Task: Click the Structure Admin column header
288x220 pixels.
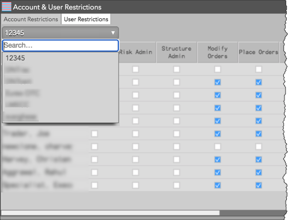Action: point(177,52)
